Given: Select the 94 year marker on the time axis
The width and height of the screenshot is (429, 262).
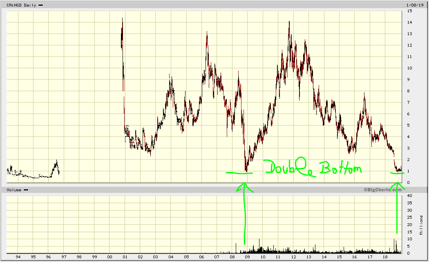Looking at the screenshot, I should [x=18, y=257].
